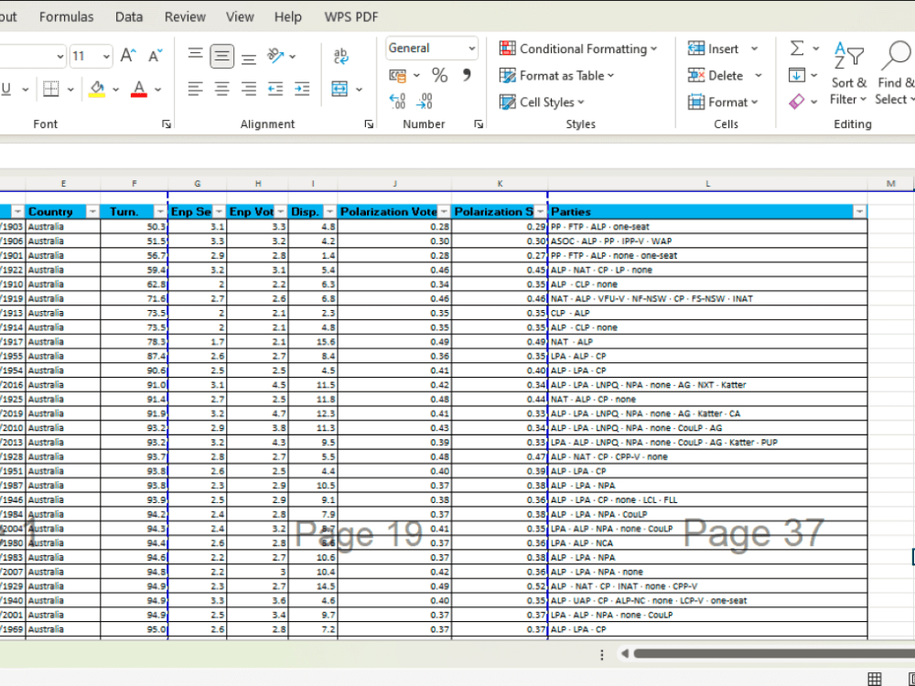Viewport: 915px width, 686px height.
Task: Open the font color dropdown arrow
Action: tap(158, 90)
